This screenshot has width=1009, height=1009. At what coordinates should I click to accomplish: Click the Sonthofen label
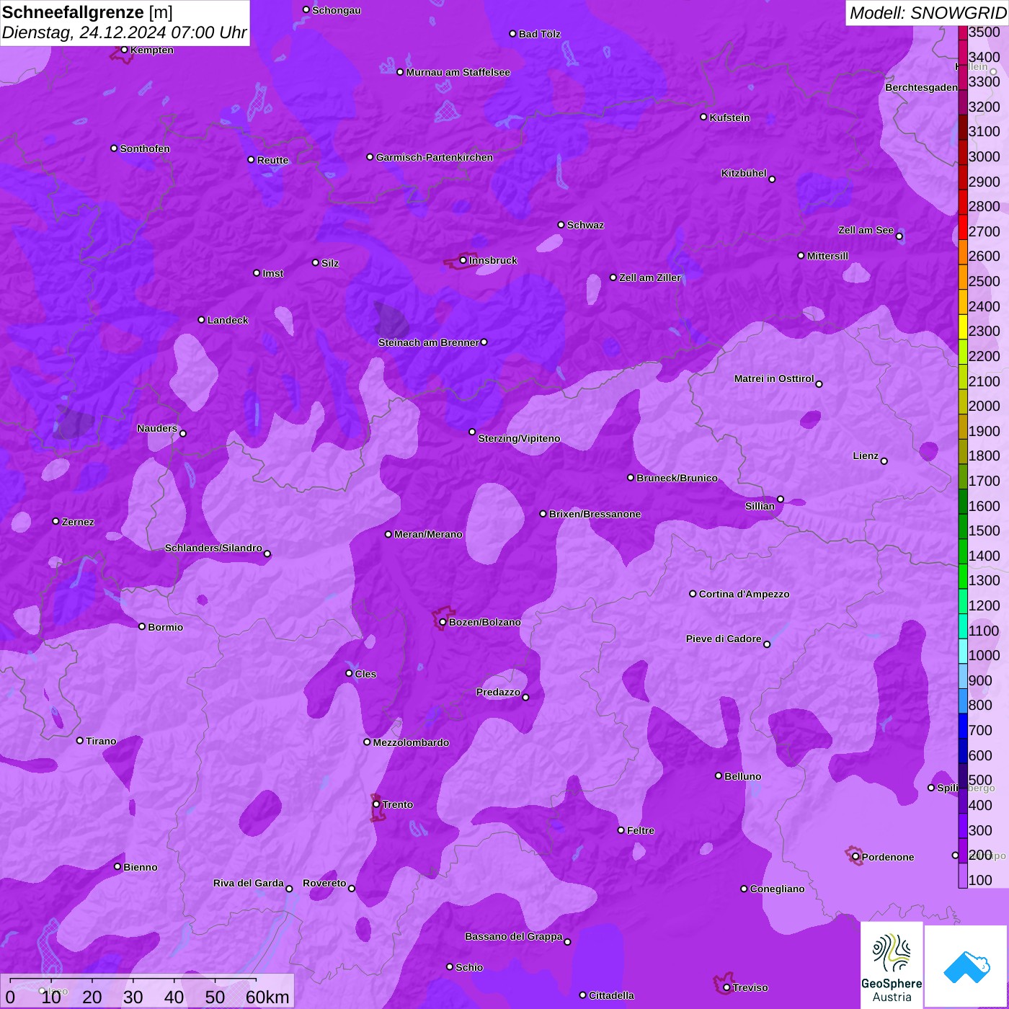tap(145, 148)
